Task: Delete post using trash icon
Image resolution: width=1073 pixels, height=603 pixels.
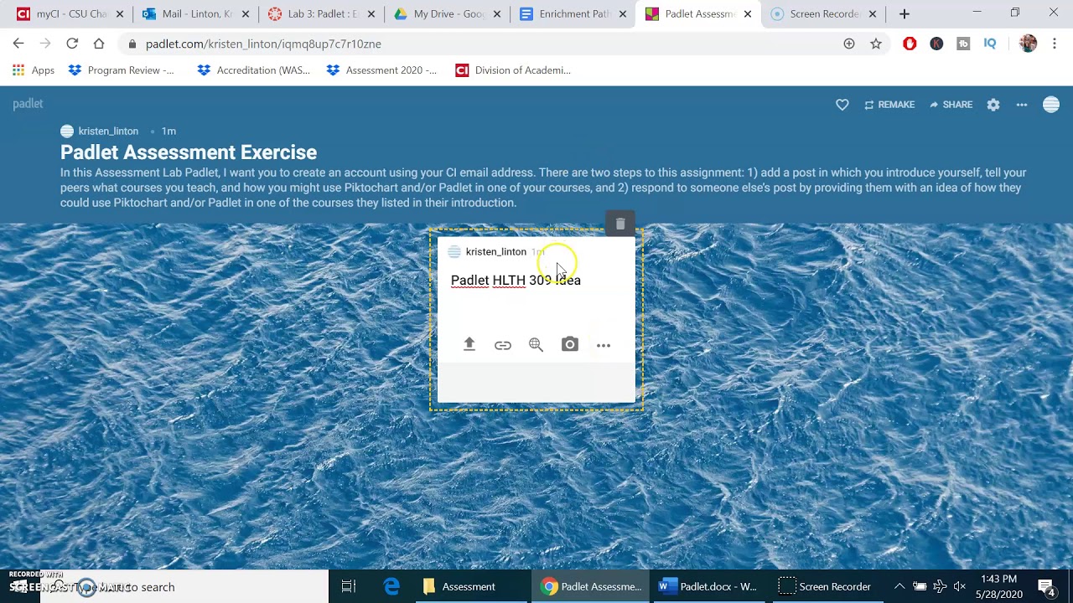Action: [620, 224]
